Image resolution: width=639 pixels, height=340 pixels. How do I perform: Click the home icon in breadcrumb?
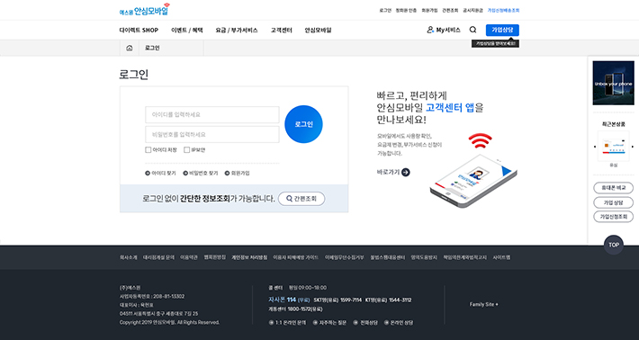coord(130,48)
